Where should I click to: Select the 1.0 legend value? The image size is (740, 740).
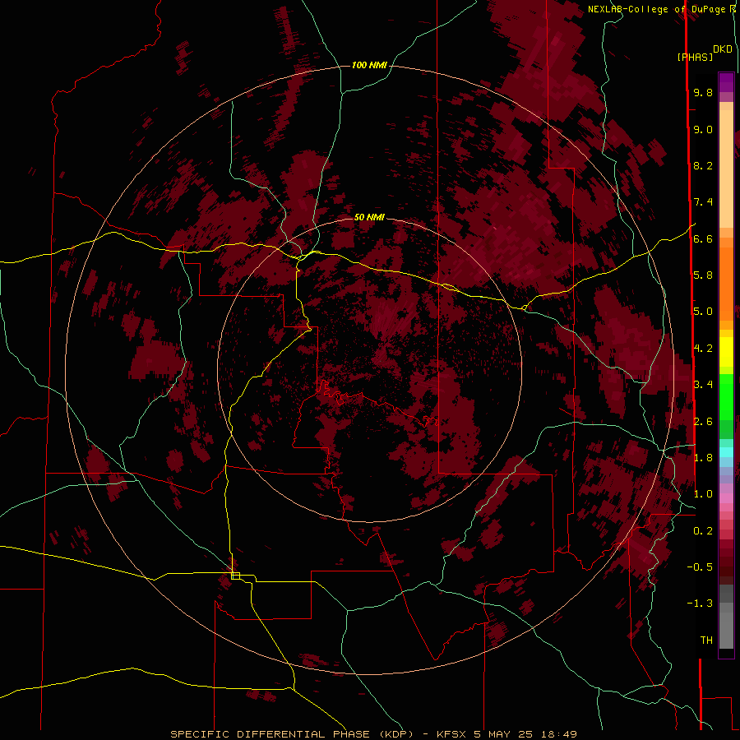pyautogui.click(x=703, y=494)
